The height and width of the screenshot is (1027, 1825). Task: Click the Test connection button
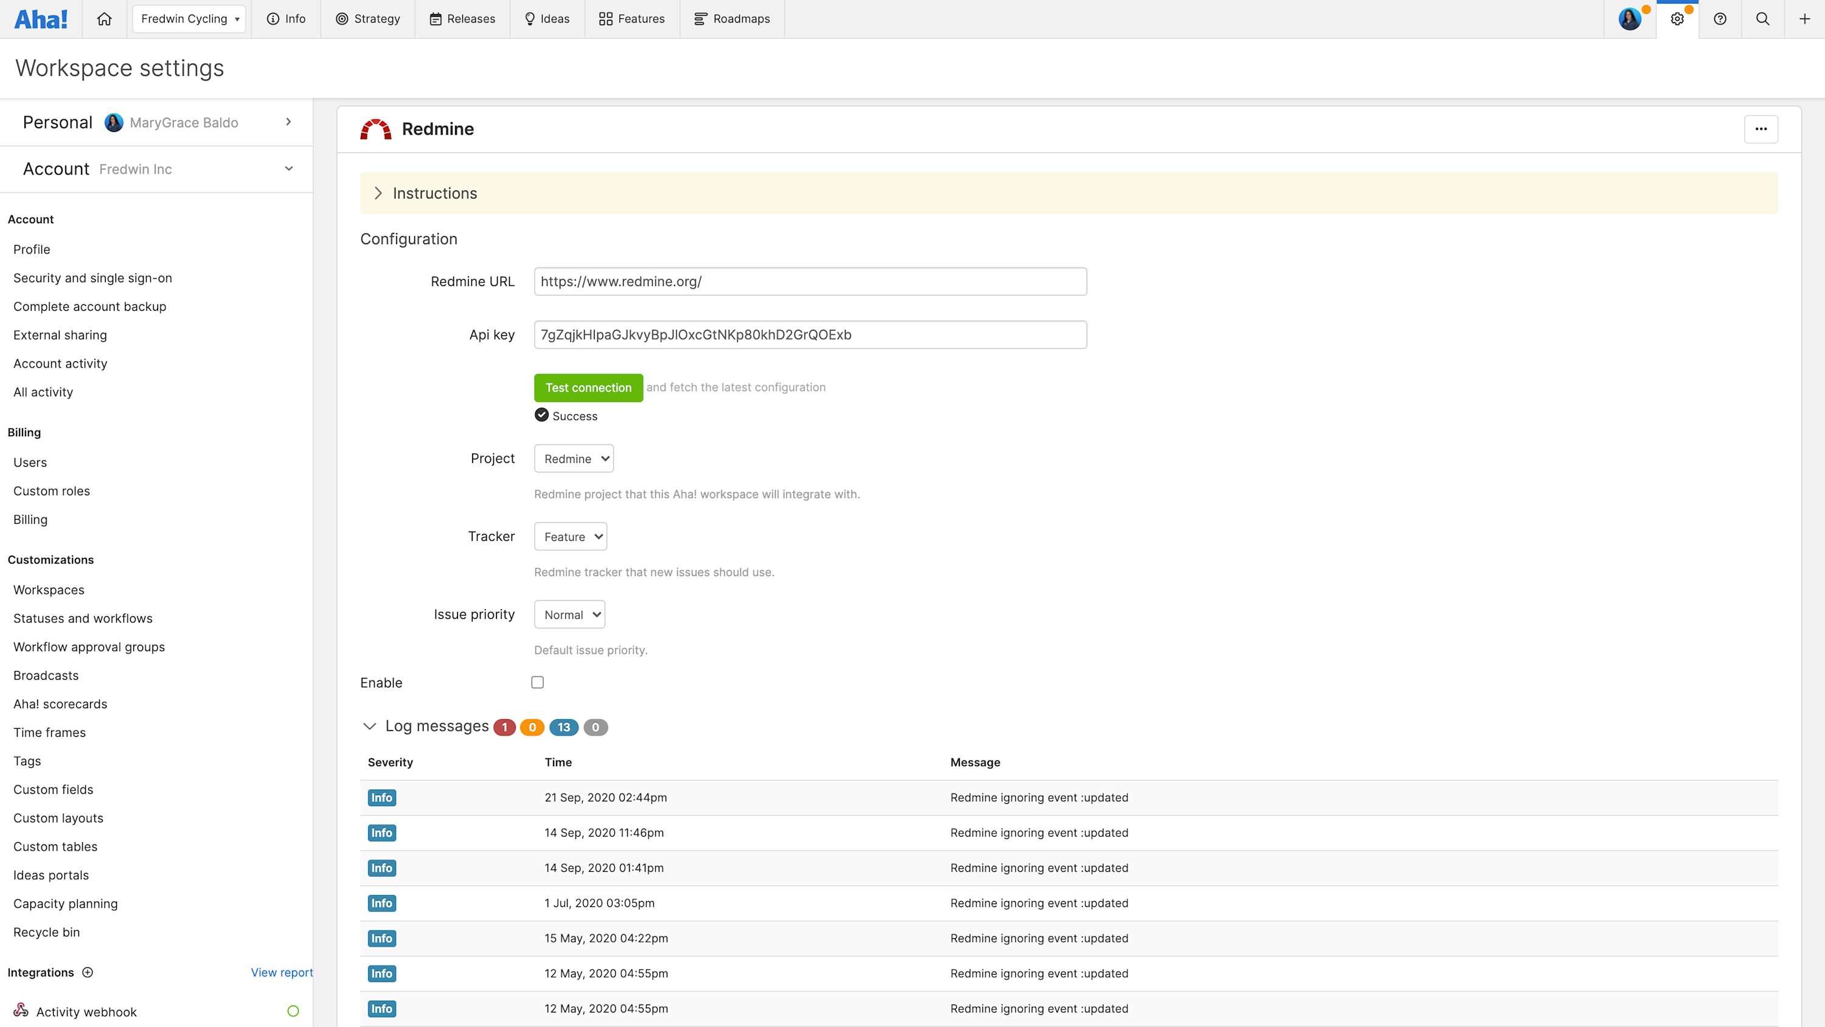pos(588,388)
